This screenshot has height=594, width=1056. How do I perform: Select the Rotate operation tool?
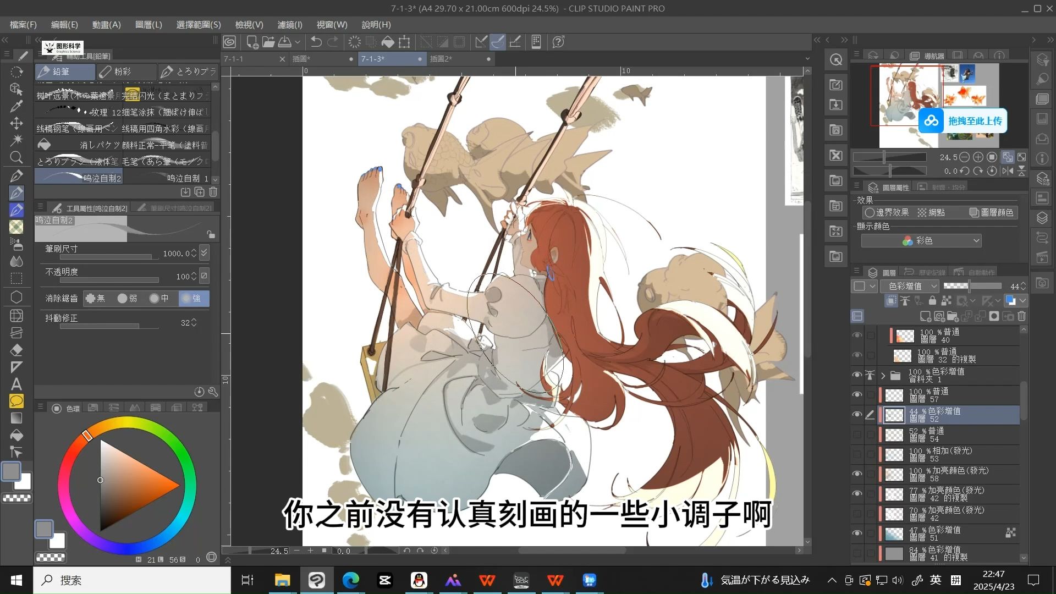pyautogui.click(x=16, y=72)
